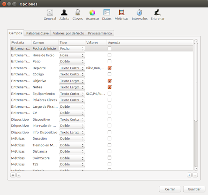
Task: Open Tipo dropdown for CV
Action: (x=72, y=113)
